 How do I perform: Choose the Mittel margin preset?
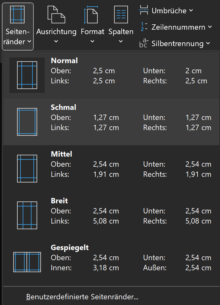[x=61, y=154]
